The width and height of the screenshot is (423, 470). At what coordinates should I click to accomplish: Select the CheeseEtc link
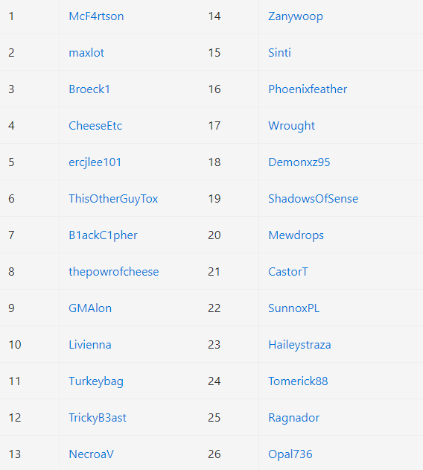(95, 126)
